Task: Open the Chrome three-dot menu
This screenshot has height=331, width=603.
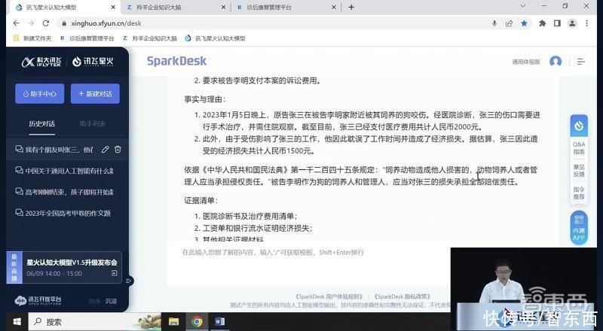Action: [x=587, y=23]
